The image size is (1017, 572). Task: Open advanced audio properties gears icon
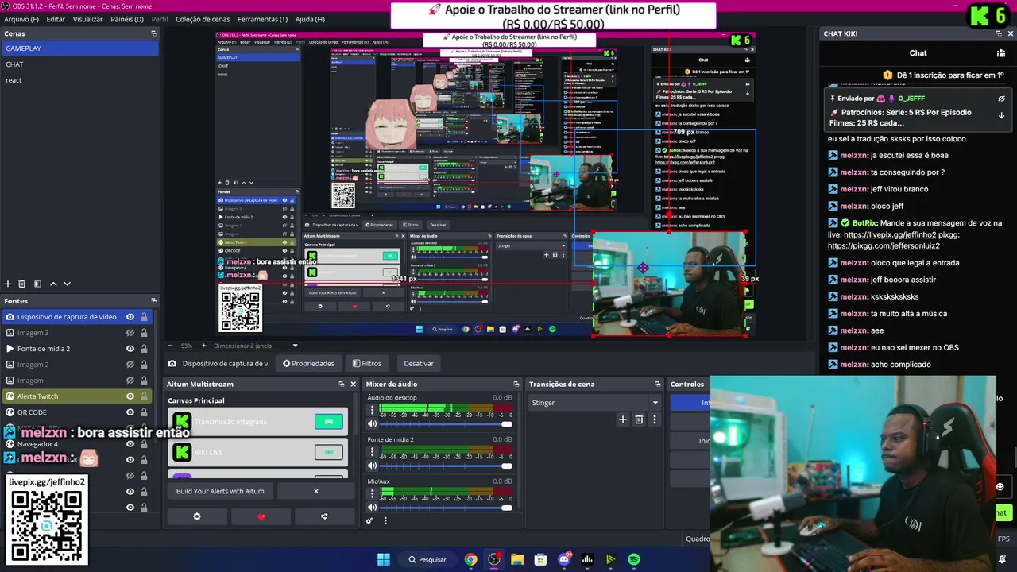click(x=370, y=521)
